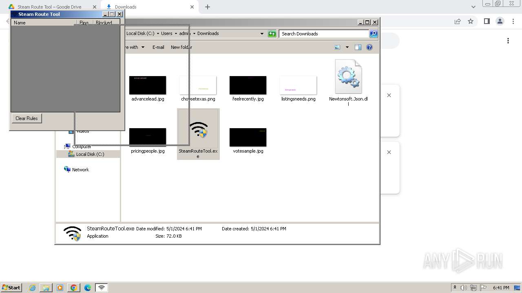Click the Action Center flag tray icon
The height and width of the screenshot is (293, 522).
[483, 288]
